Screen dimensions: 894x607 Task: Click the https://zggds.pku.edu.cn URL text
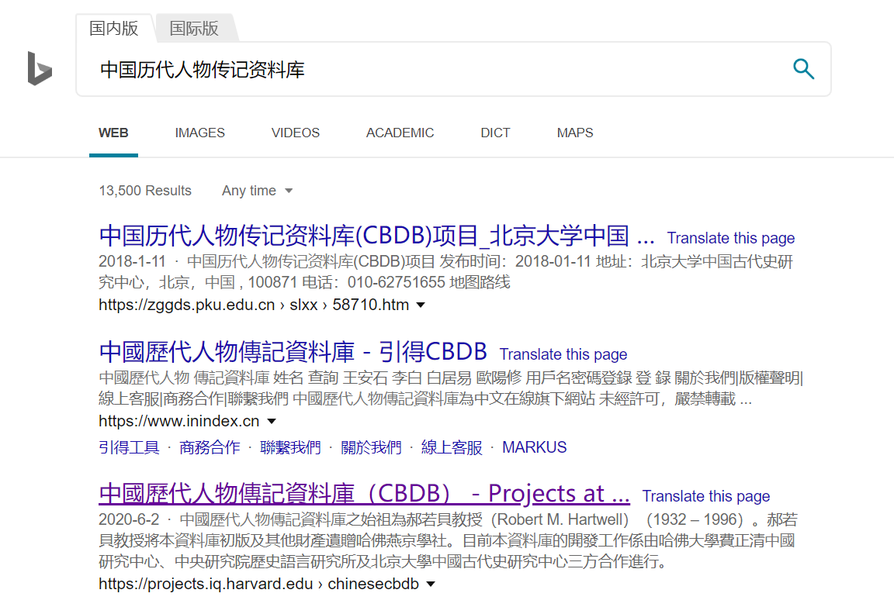tap(254, 305)
